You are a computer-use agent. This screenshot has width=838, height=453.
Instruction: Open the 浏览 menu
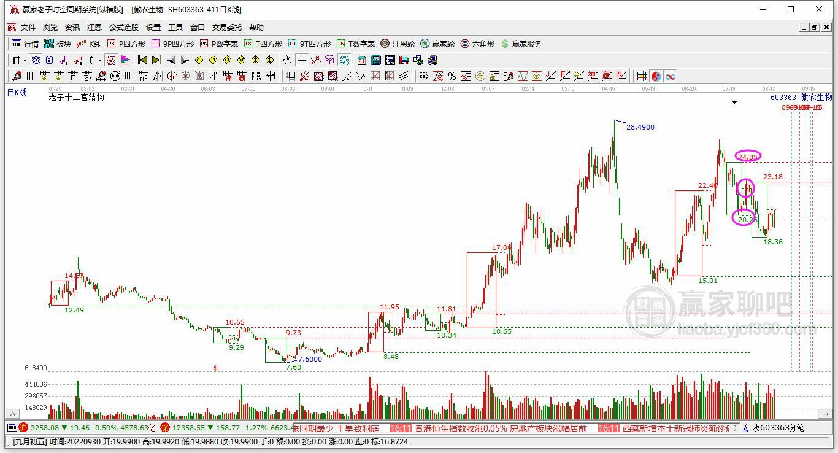pos(50,28)
